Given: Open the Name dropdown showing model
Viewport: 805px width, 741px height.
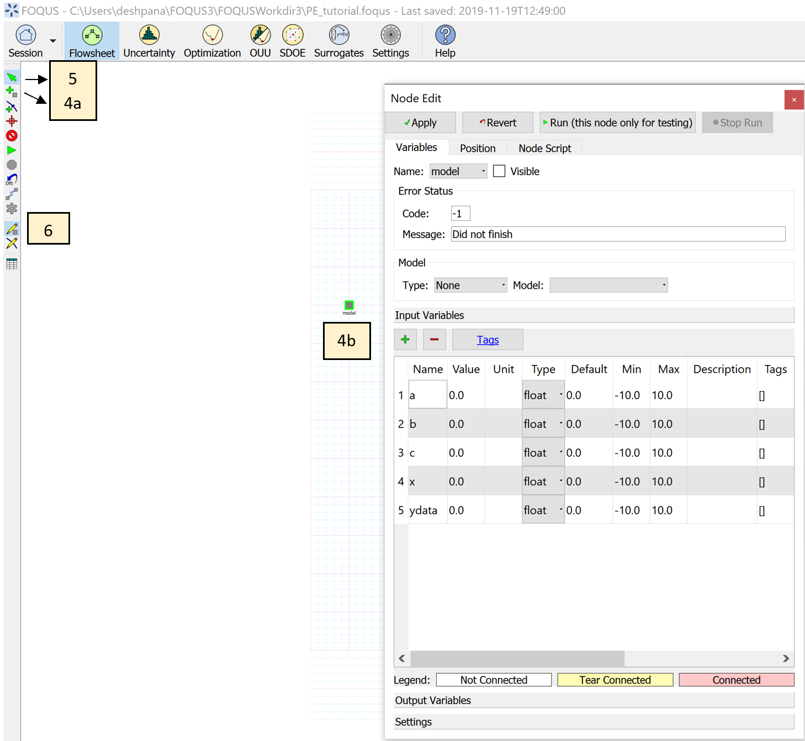Looking at the screenshot, I should click(x=458, y=171).
